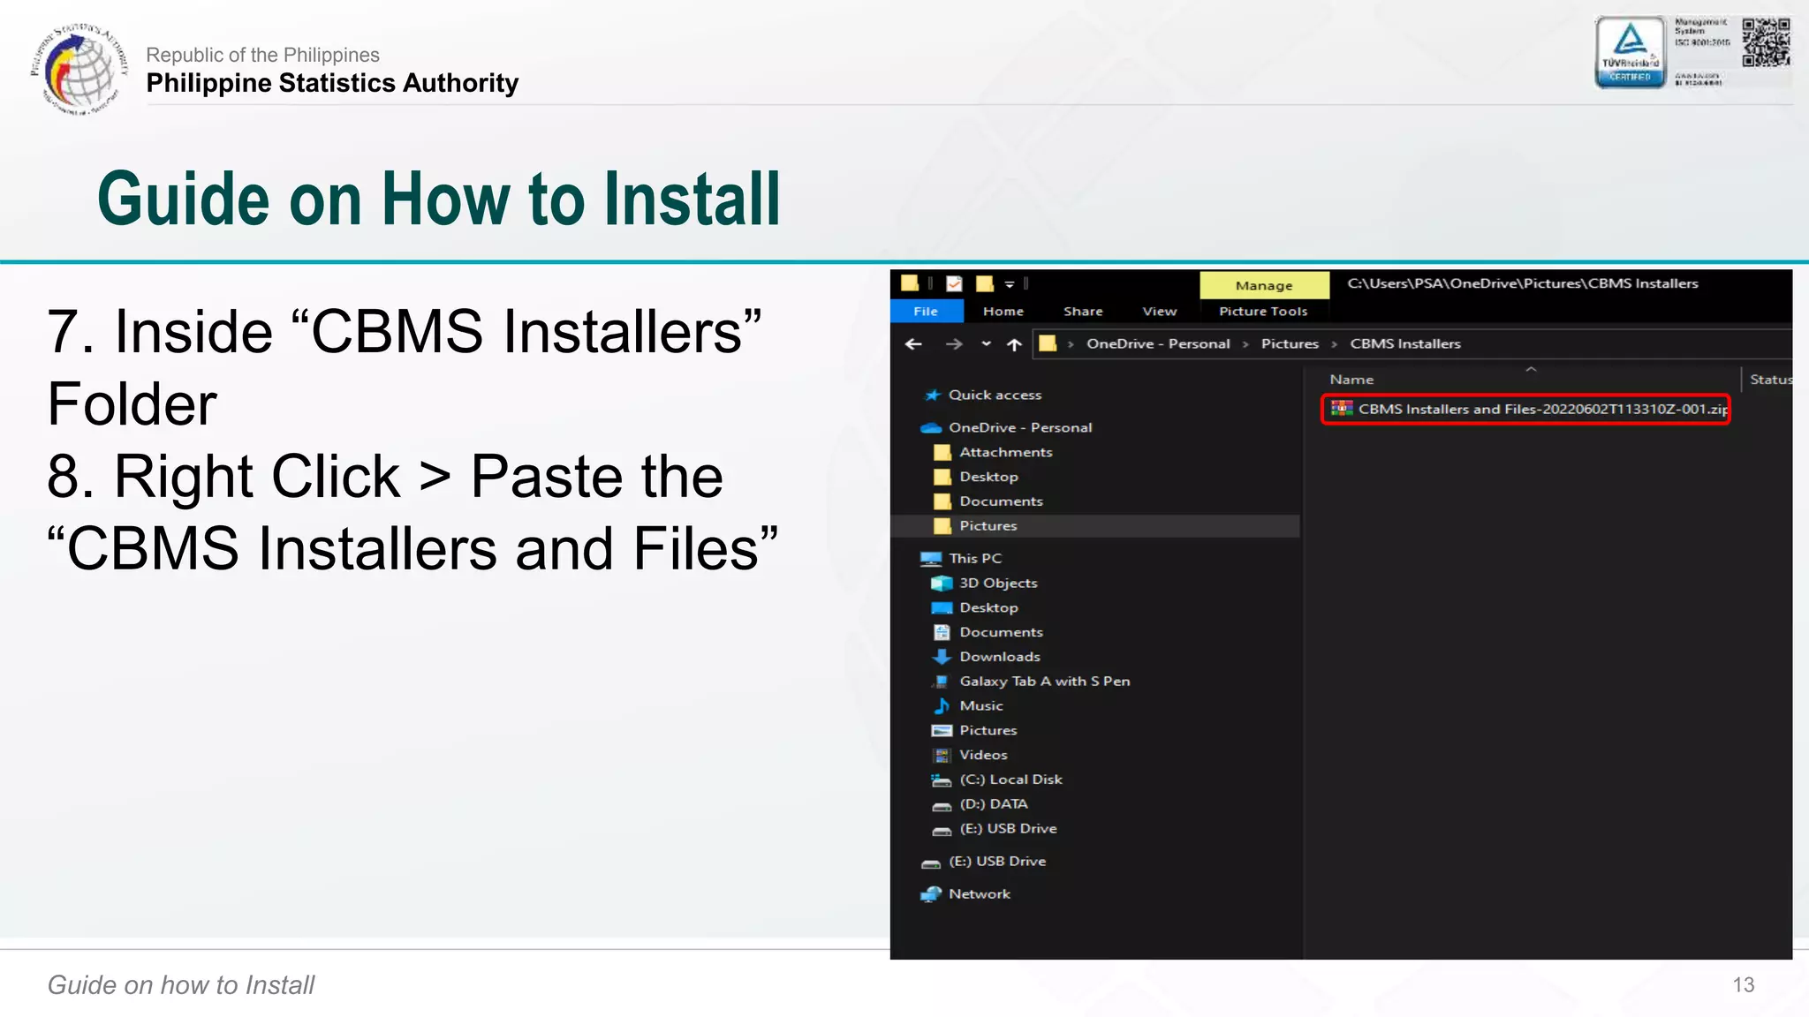Click the breadcrumb chevron after OneDrive - Personal
The width and height of the screenshot is (1809, 1017).
[1245, 344]
